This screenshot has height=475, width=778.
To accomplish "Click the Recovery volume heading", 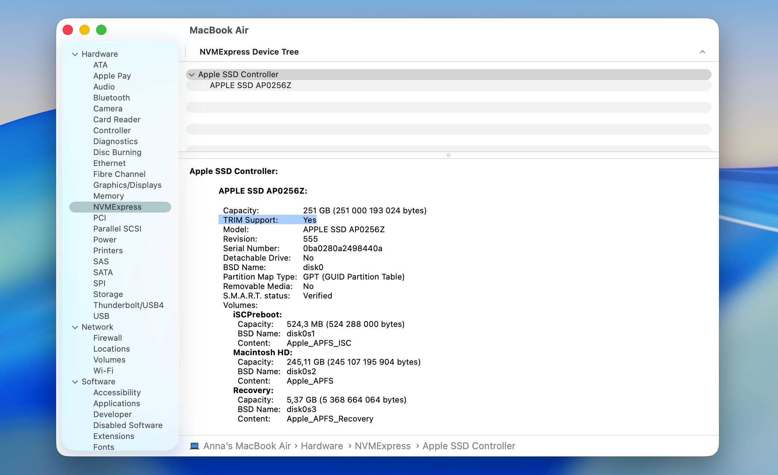I will [253, 391].
